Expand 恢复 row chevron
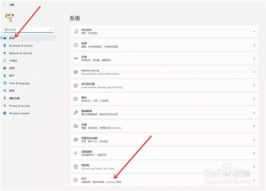This screenshot has width=266, height=191. click(x=254, y=126)
